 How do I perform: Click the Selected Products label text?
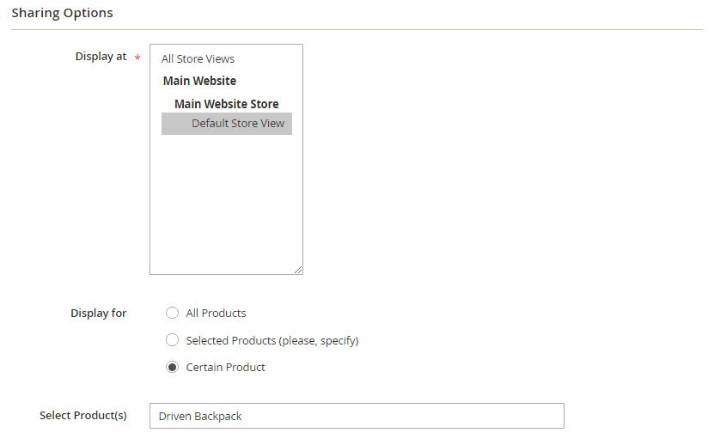(272, 340)
